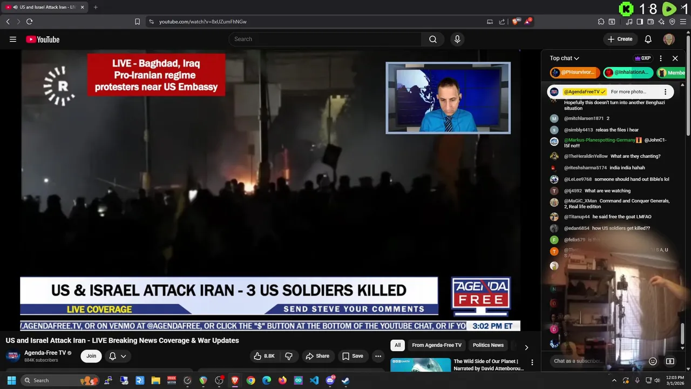Select the @PHsurvivor chat chip
This screenshot has width=691, height=389.
[x=575, y=72]
